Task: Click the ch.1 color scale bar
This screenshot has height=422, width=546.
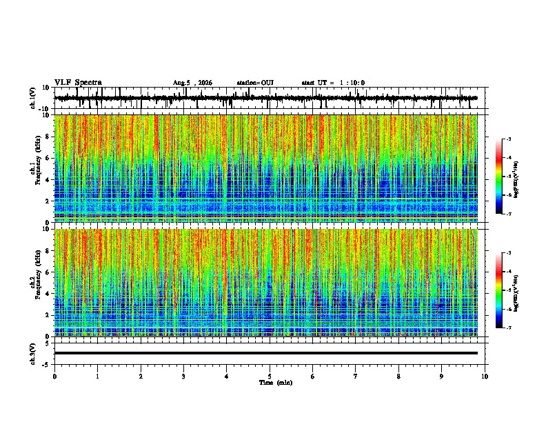Action: (499, 177)
